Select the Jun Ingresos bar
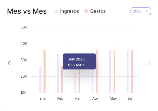Screen dimensions: 158x111 pyautogui.click(x=128, y=71)
